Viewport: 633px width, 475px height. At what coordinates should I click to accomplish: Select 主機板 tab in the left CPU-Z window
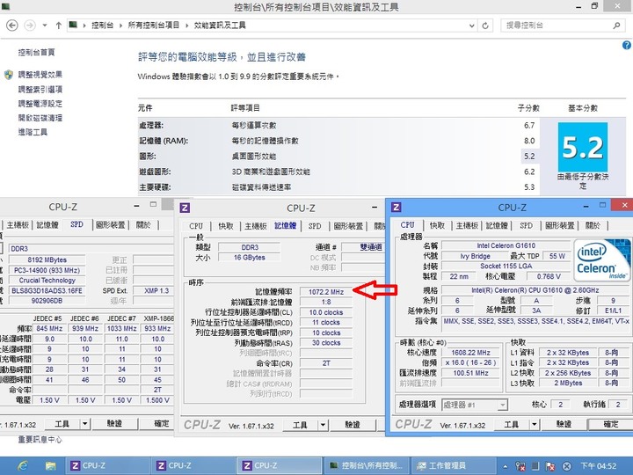(18, 225)
